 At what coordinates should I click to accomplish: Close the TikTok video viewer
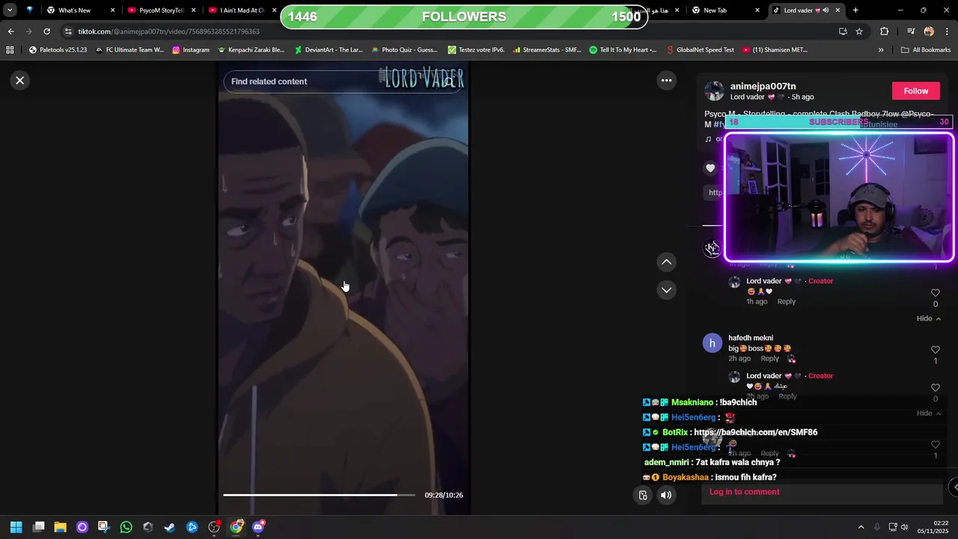[x=20, y=80]
